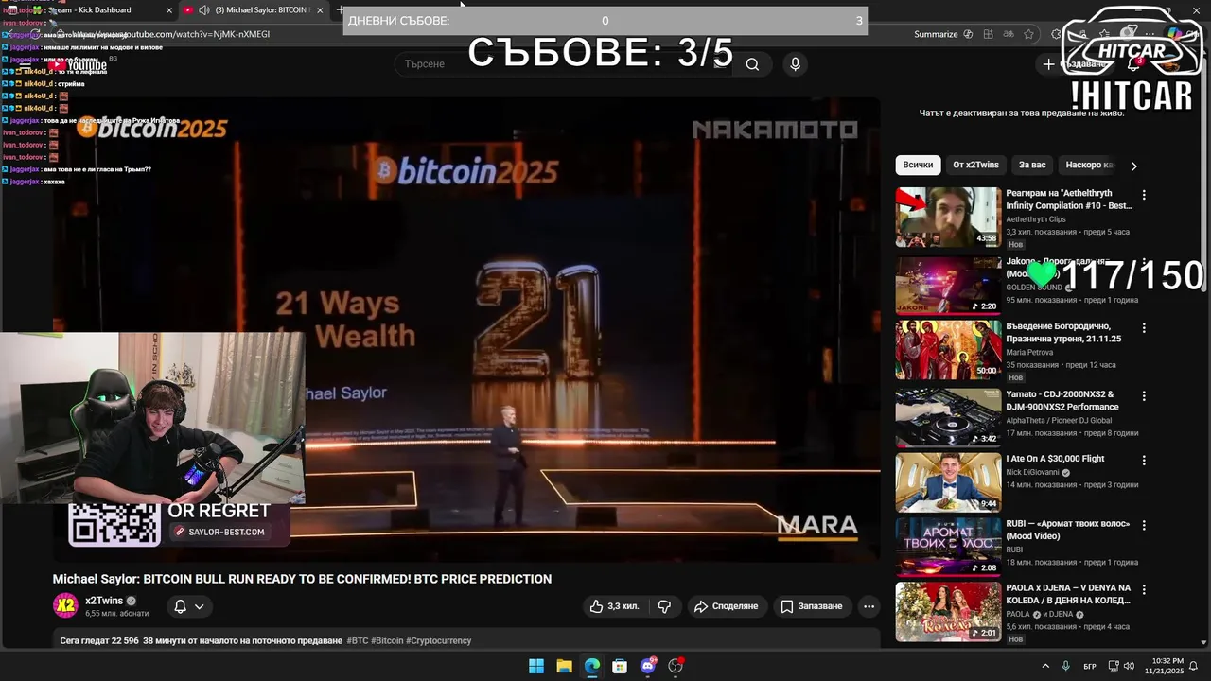The width and height of the screenshot is (1211, 681).
Task: Like the video with thumbs up
Action: [x=614, y=606]
